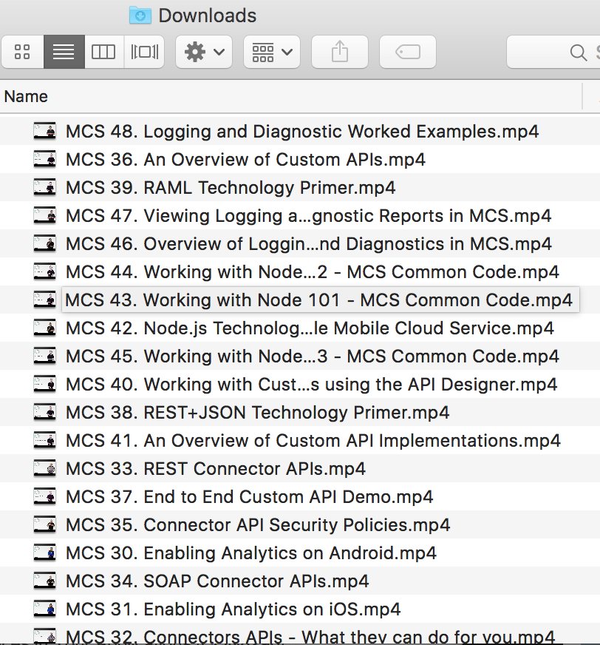The height and width of the screenshot is (645, 600).
Task: Select MCS 48. Logging and Diagnostic Worked Examples.mp4
Action: pyautogui.click(x=300, y=131)
